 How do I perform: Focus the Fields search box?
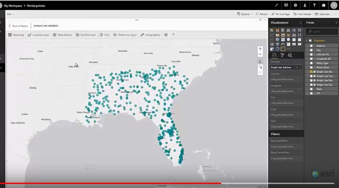pyautogui.click(x=322, y=32)
